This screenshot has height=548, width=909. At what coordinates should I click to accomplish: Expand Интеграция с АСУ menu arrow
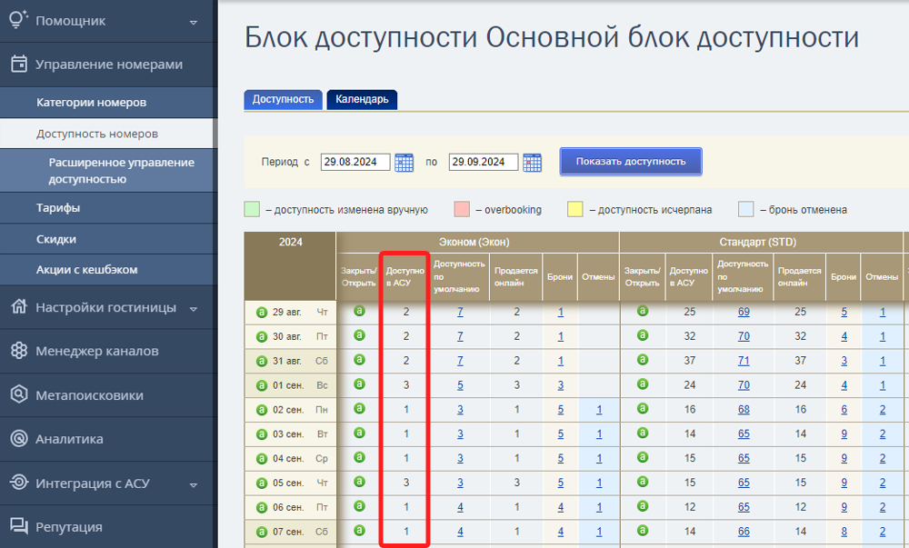point(194,485)
